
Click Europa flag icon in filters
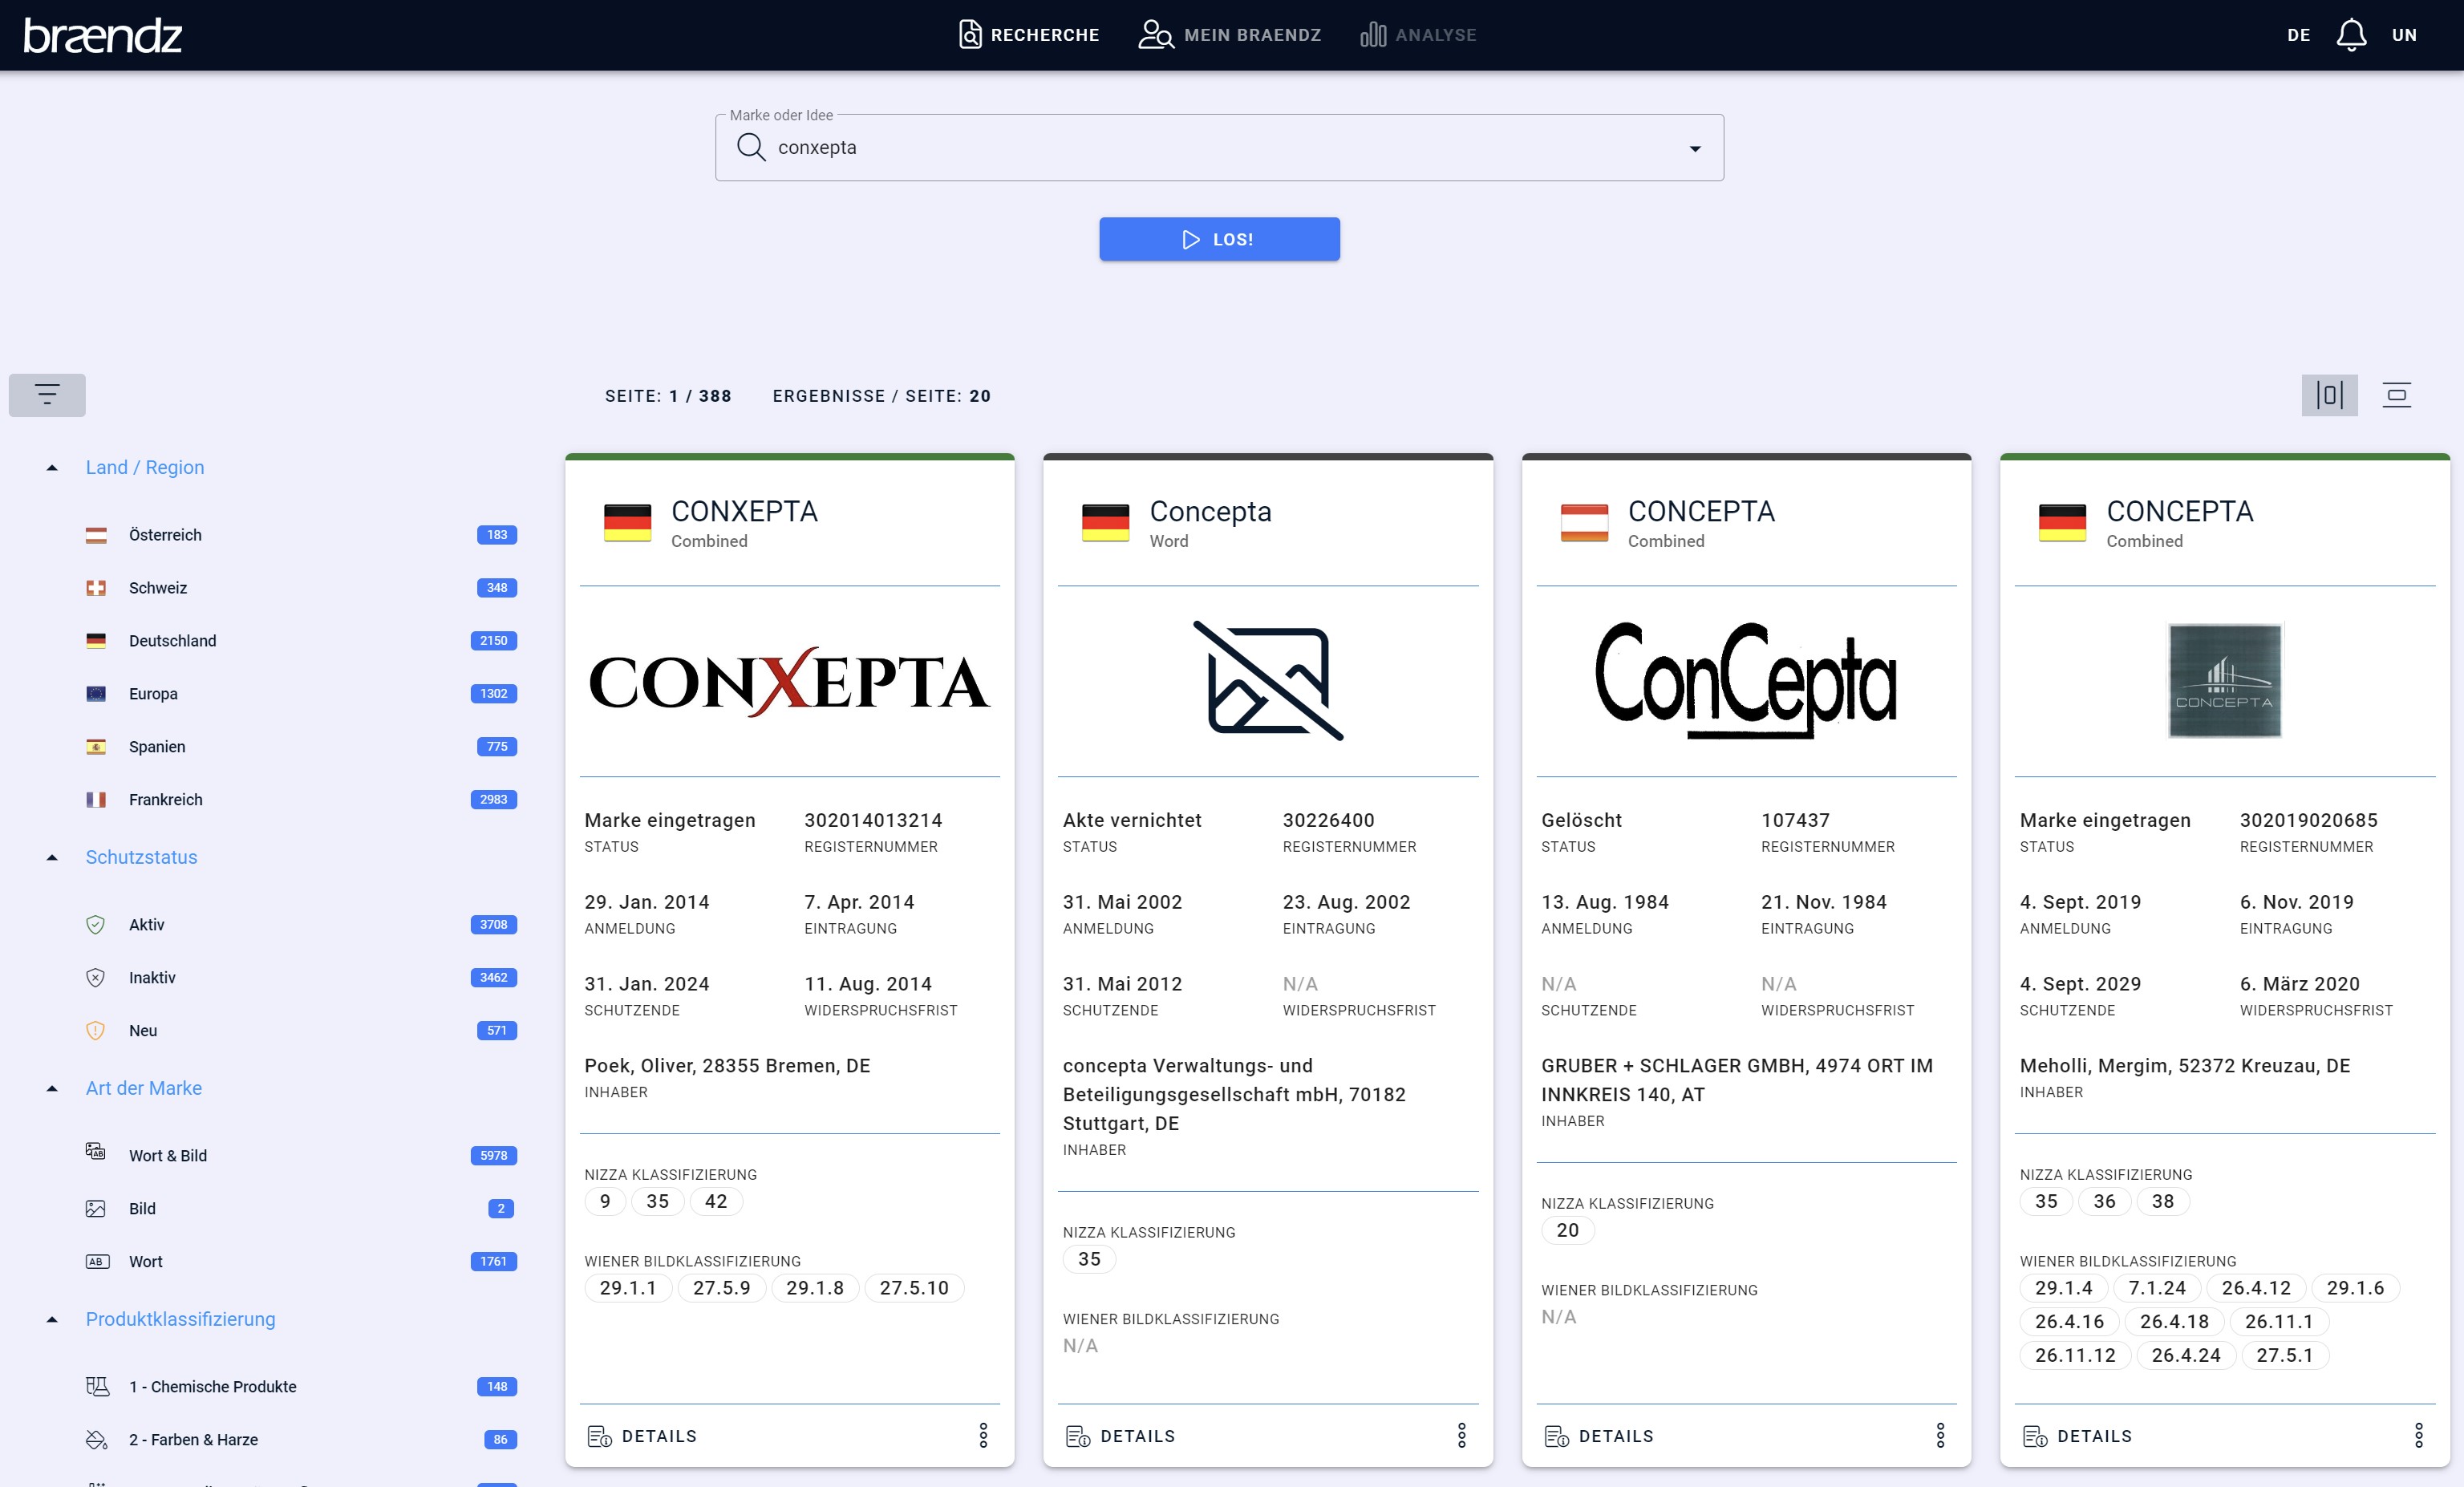point(96,694)
